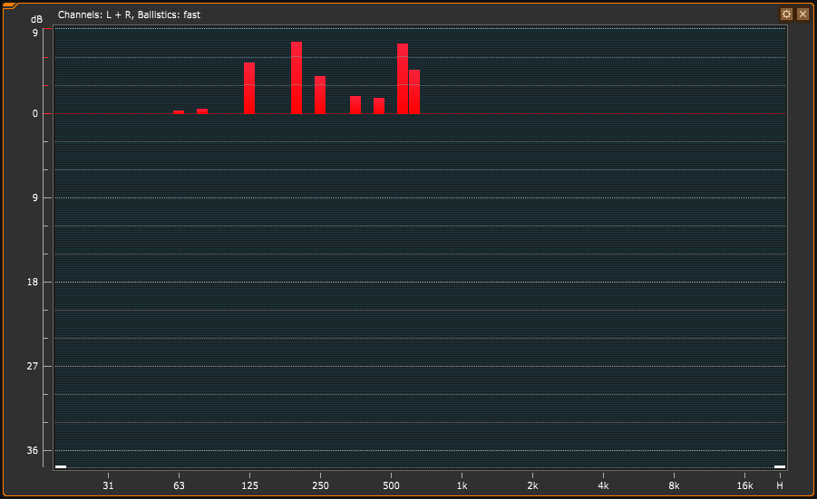Click the 1k frequency axis label
The width and height of the screenshot is (817, 499).
click(x=462, y=485)
